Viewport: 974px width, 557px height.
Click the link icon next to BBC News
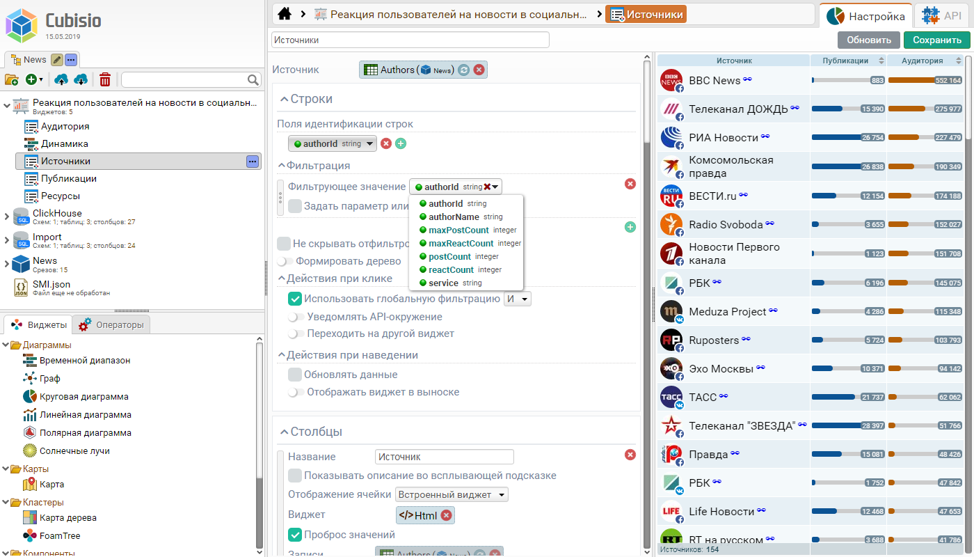coord(747,80)
